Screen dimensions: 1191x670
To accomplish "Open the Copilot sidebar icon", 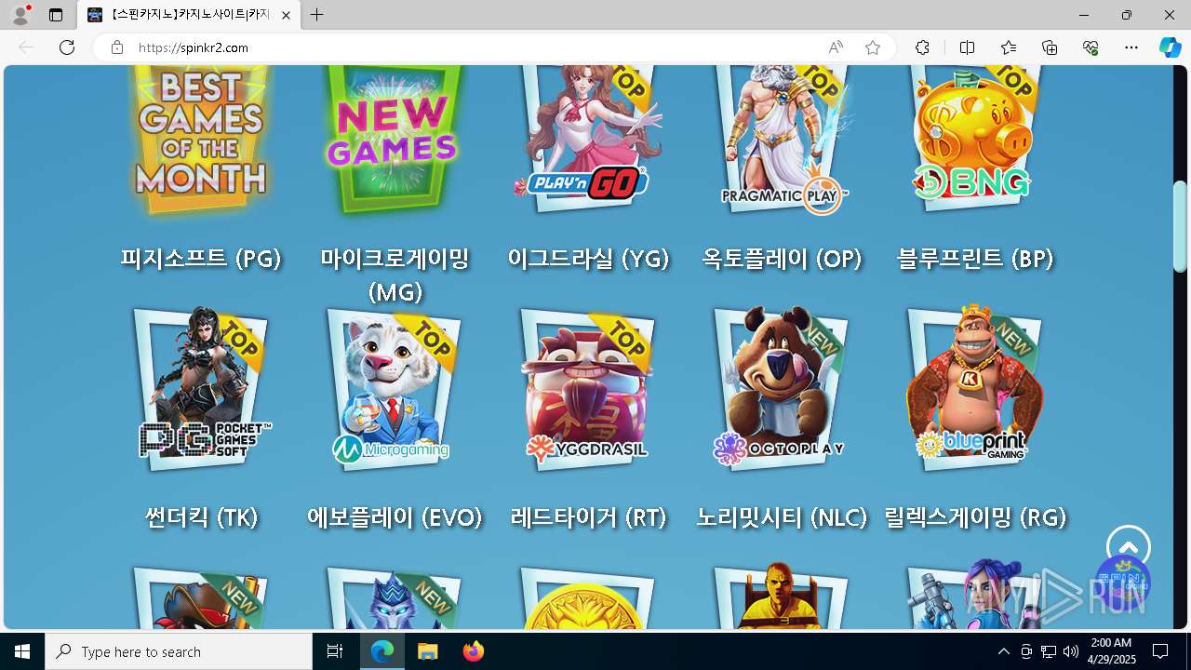I will click(x=1171, y=47).
